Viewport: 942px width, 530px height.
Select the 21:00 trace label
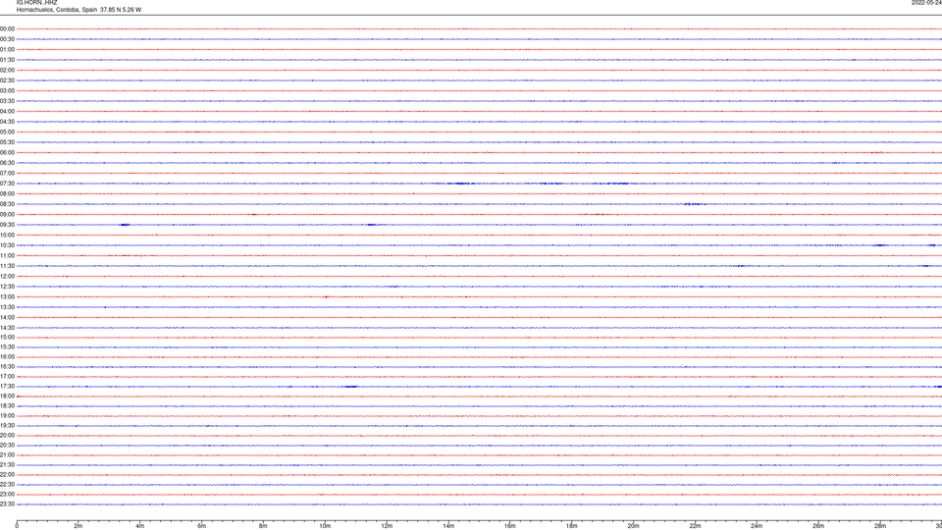(x=7, y=454)
